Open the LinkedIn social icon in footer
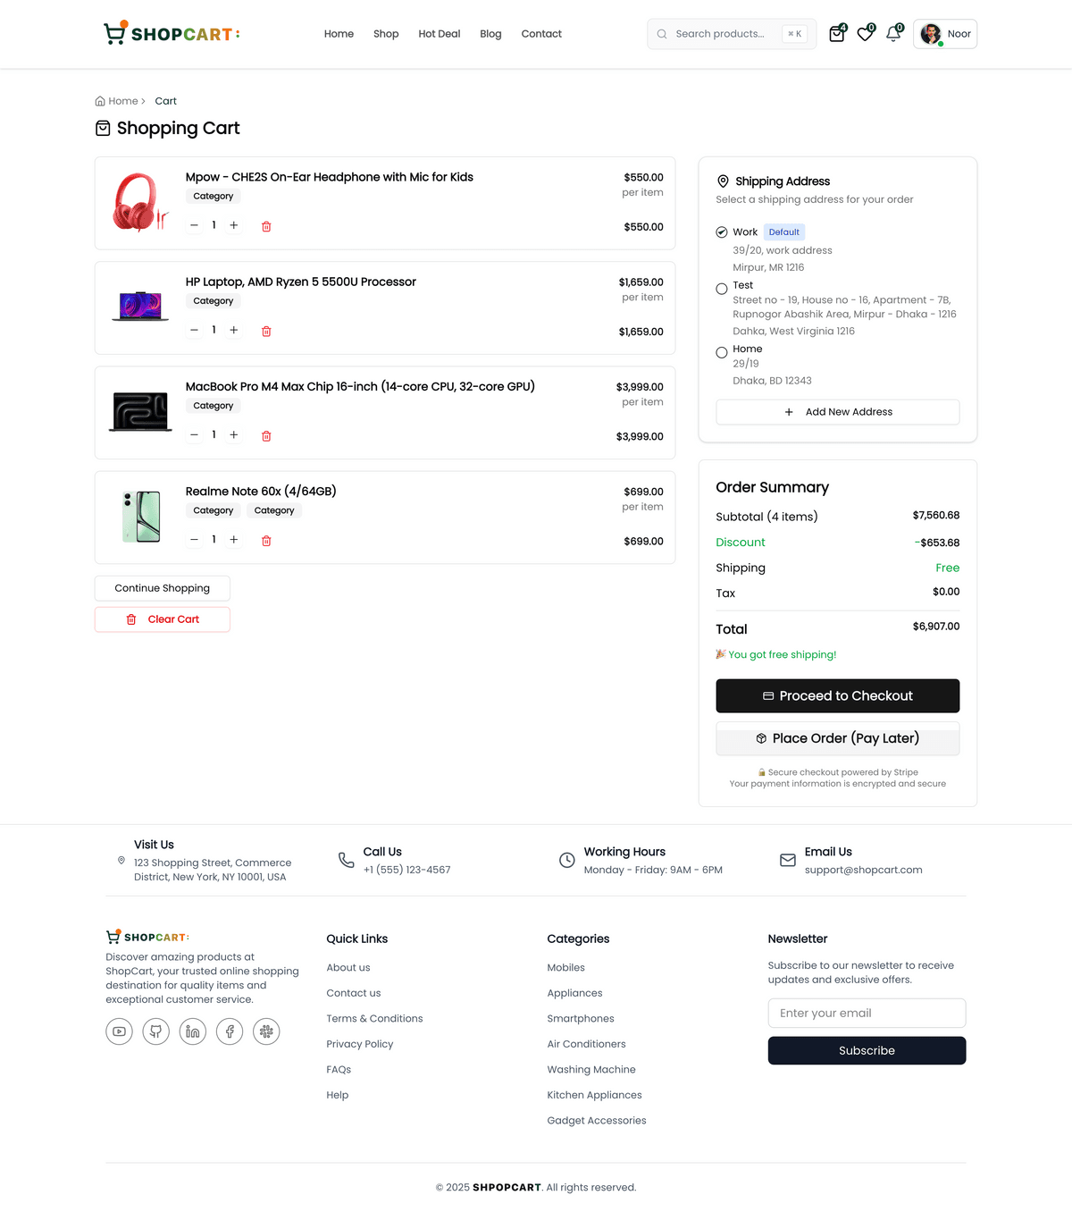 point(193,1031)
